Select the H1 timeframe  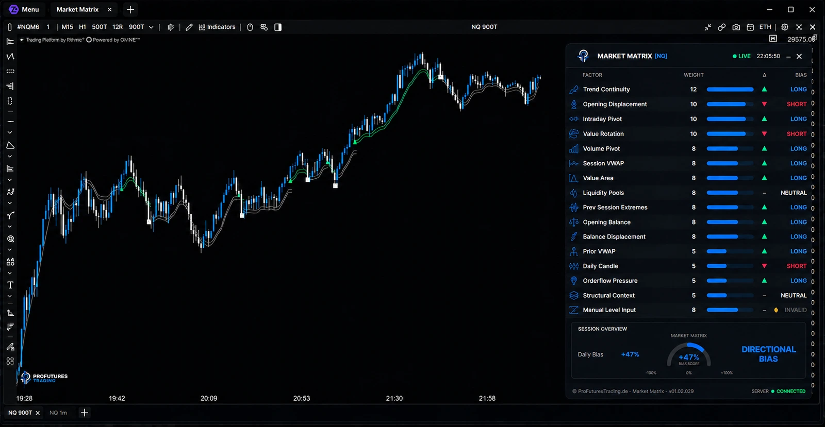82,27
